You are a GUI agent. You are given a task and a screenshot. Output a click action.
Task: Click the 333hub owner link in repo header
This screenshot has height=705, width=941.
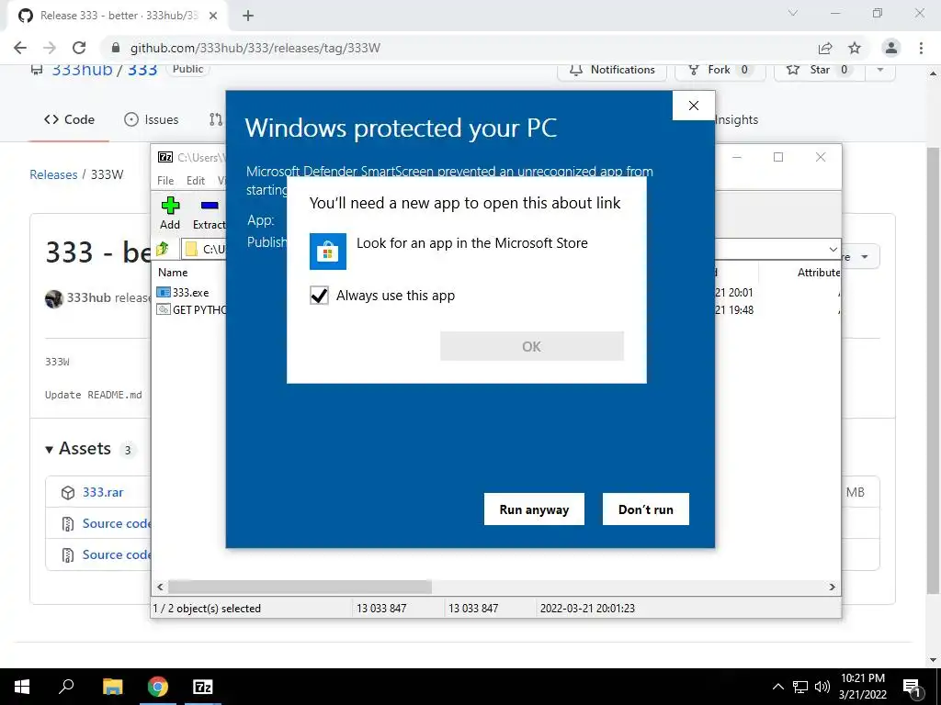pos(82,70)
